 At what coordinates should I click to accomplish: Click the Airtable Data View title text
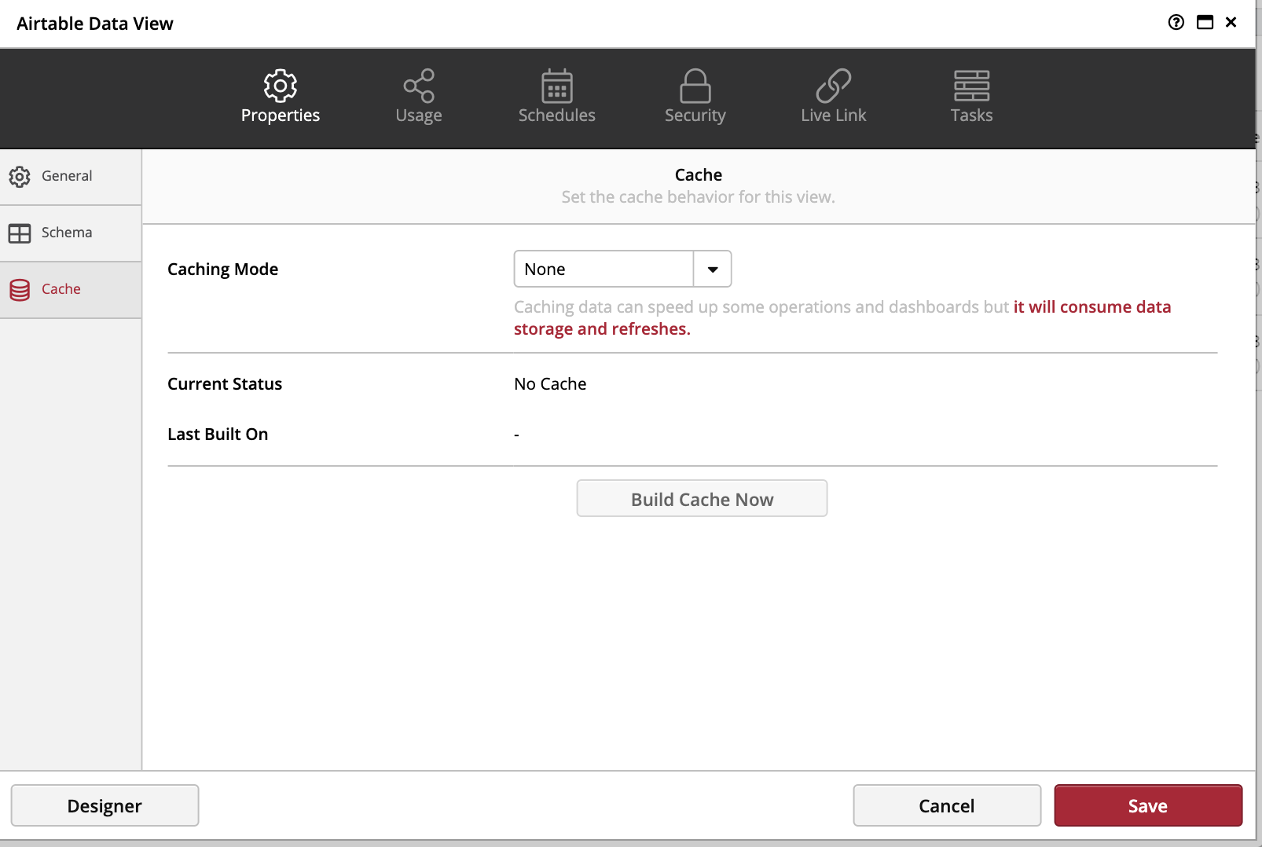tap(95, 24)
